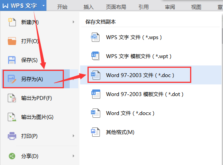Open the 插入 ribbon tab
Image resolution: width=223 pixels, height=165 pixels.
[88, 7]
